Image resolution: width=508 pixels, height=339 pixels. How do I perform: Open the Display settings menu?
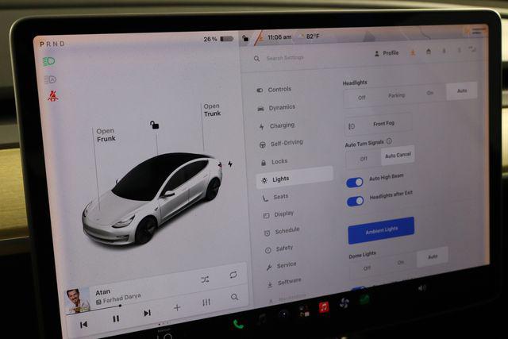[279, 214]
